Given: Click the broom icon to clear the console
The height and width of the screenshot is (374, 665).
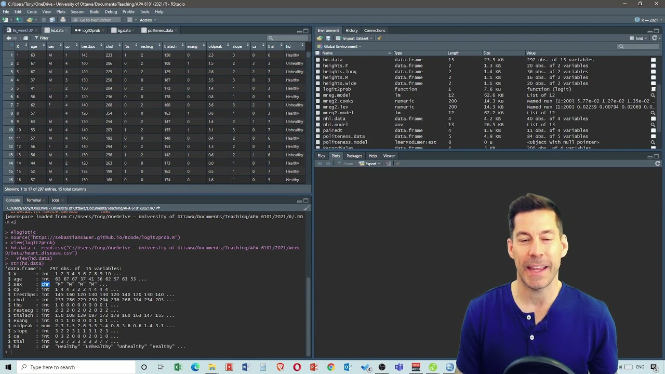Looking at the screenshot, I should [x=307, y=208].
